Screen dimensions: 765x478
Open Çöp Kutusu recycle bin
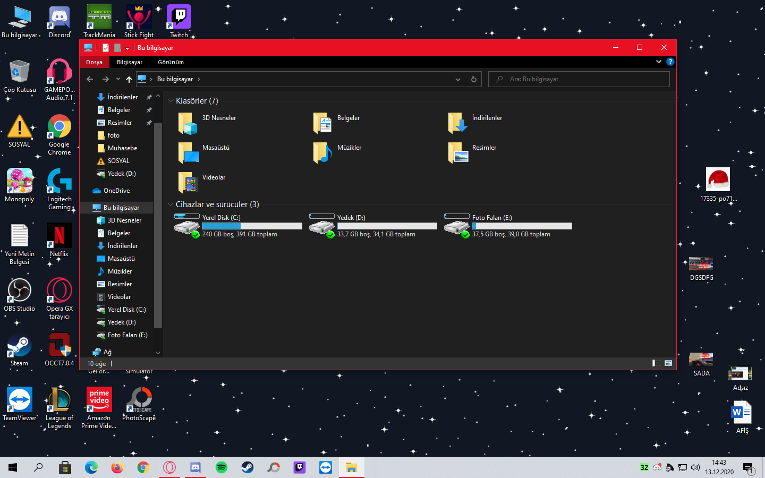[x=20, y=77]
